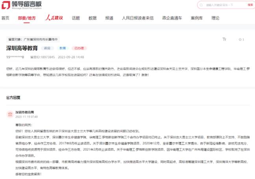Go to the 案例库 tab
255x179 pixels.
tap(197, 18)
